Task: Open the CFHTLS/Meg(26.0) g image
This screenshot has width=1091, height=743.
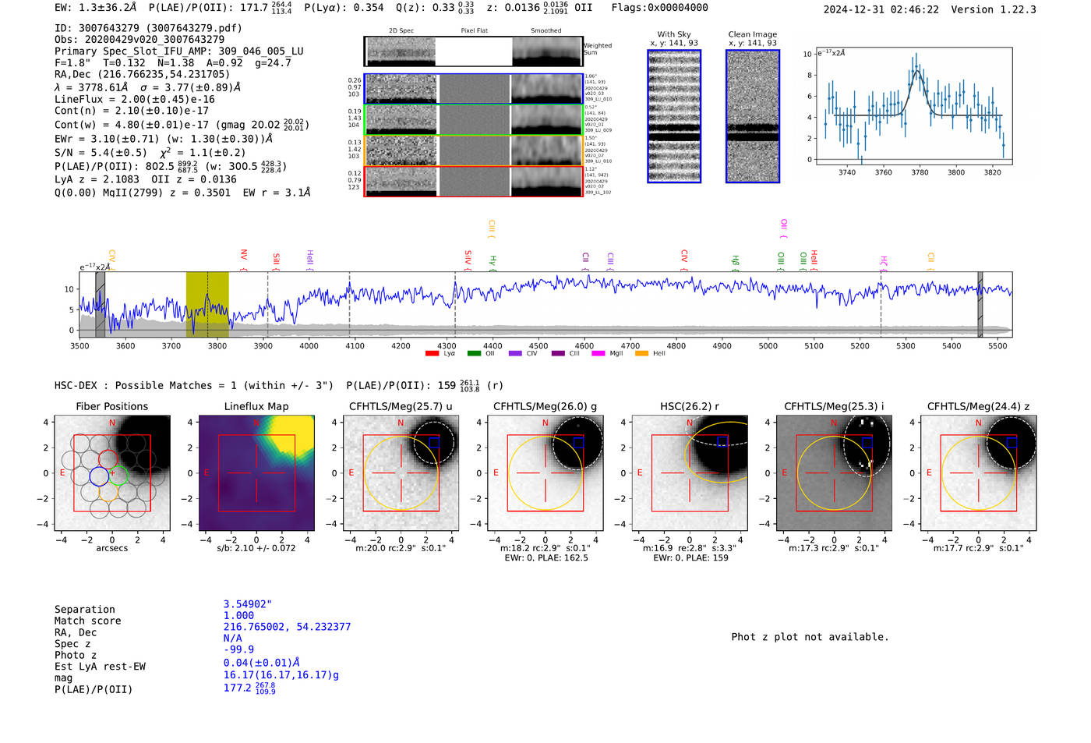Action: (545, 473)
